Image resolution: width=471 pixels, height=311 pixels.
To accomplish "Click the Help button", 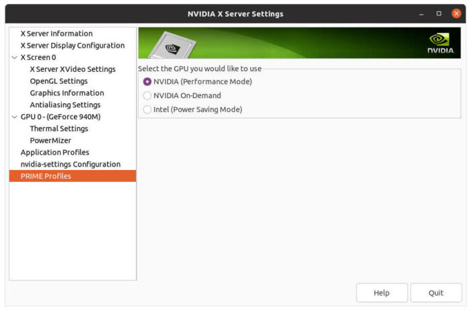I will click(x=382, y=293).
